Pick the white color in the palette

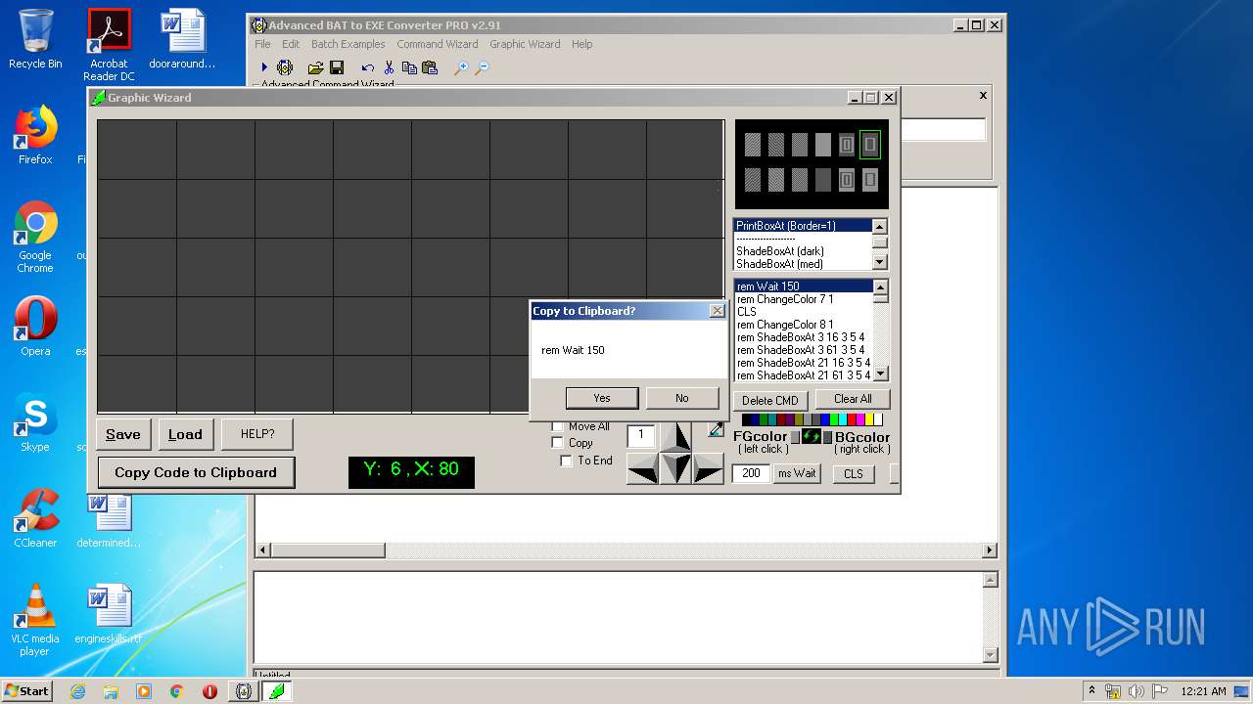878,419
